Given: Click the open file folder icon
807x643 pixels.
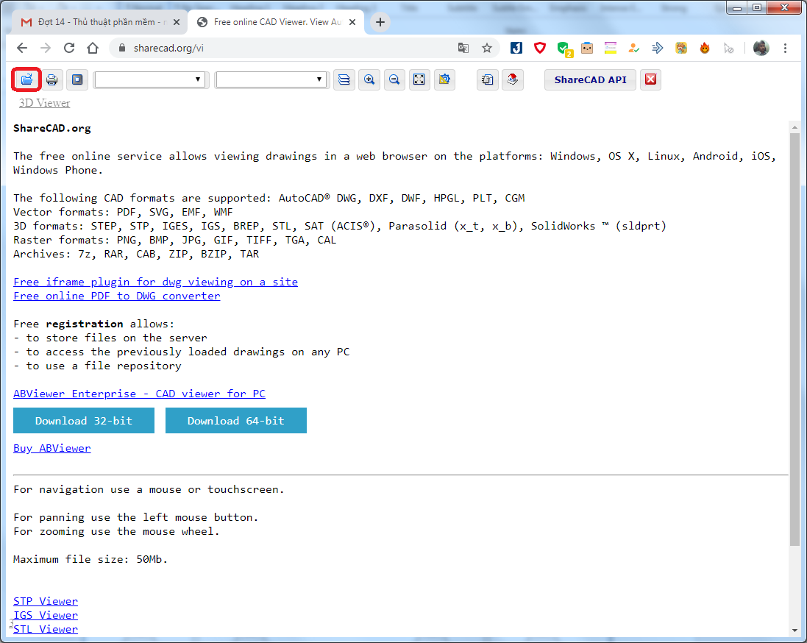Looking at the screenshot, I should tap(26, 79).
